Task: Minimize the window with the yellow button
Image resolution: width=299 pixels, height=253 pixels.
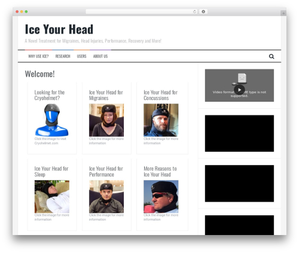Action: 22,12
